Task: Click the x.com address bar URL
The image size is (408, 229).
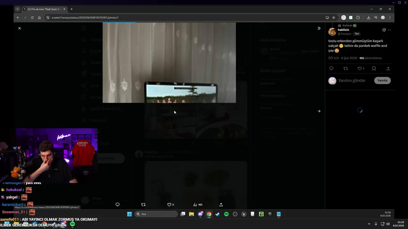Action: (x=85, y=17)
